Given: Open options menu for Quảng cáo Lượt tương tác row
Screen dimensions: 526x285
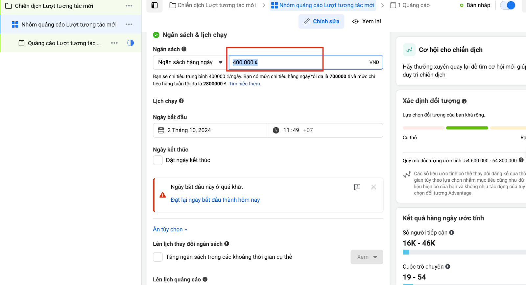Looking at the screenshot, I should 114,43.
